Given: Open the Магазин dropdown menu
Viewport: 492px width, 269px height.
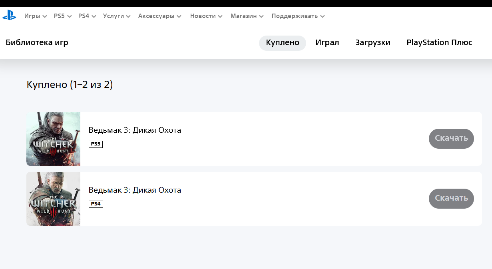Looking at the screenshot, I should point(247,16).
